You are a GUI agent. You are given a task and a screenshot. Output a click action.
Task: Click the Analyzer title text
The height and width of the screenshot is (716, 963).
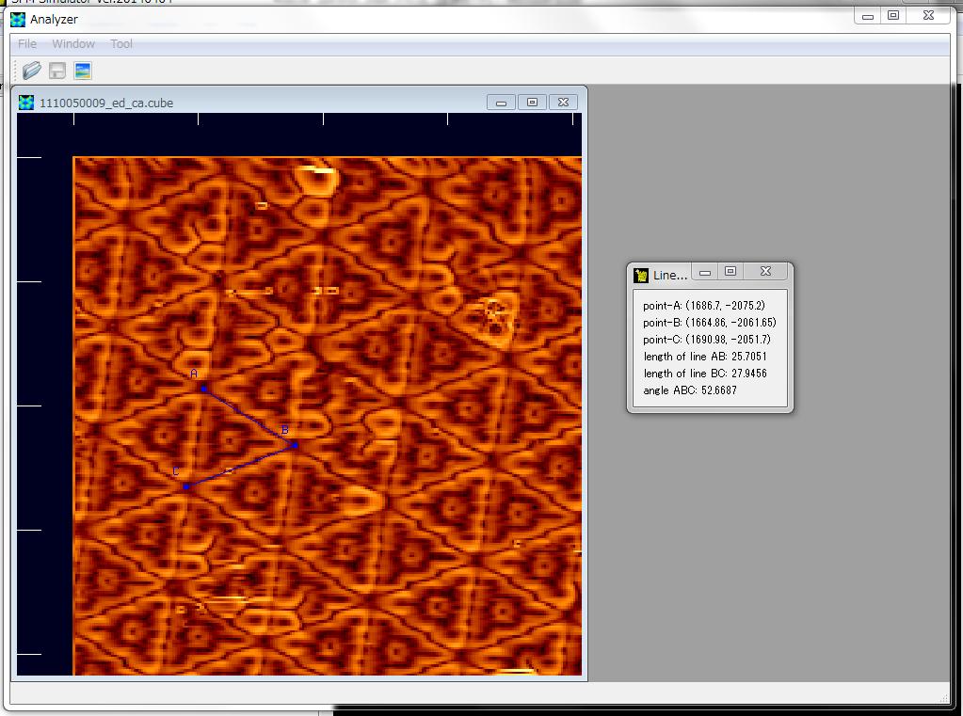pos(54,20)
